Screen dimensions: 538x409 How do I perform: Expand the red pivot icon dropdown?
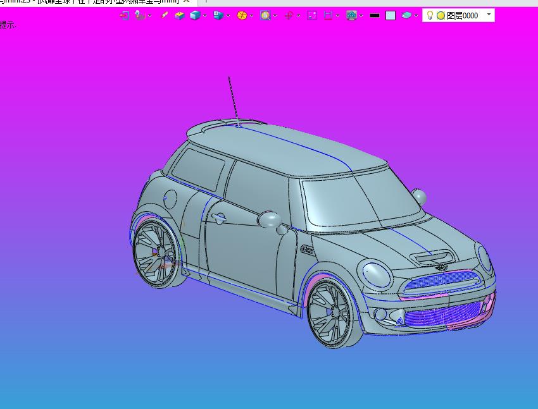[x=298, y=16]
